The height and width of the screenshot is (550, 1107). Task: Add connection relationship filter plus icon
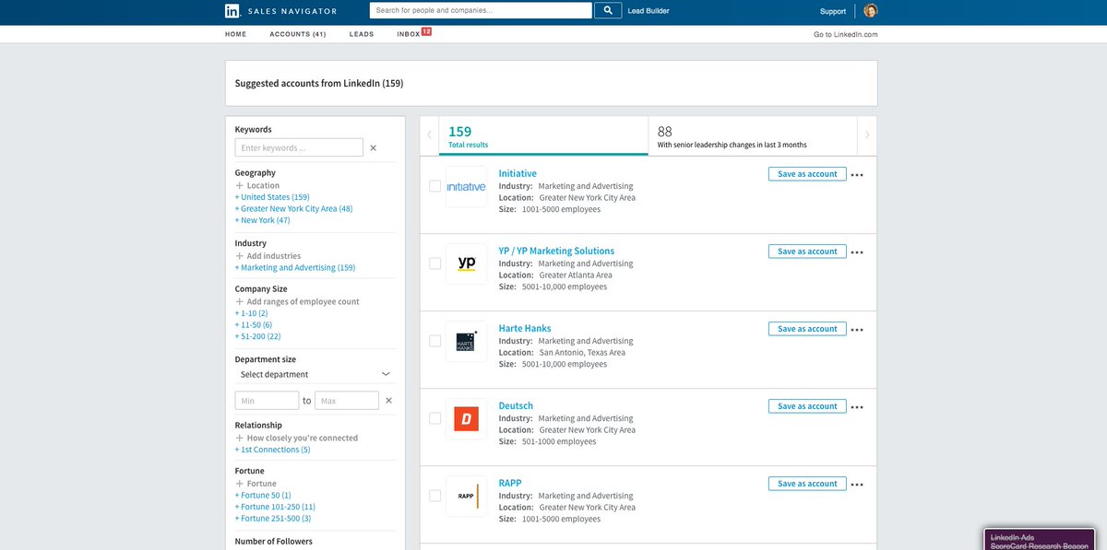(x=240, y=438)
